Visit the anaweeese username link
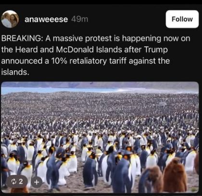 pyautogui.click(x=46, y=19)
